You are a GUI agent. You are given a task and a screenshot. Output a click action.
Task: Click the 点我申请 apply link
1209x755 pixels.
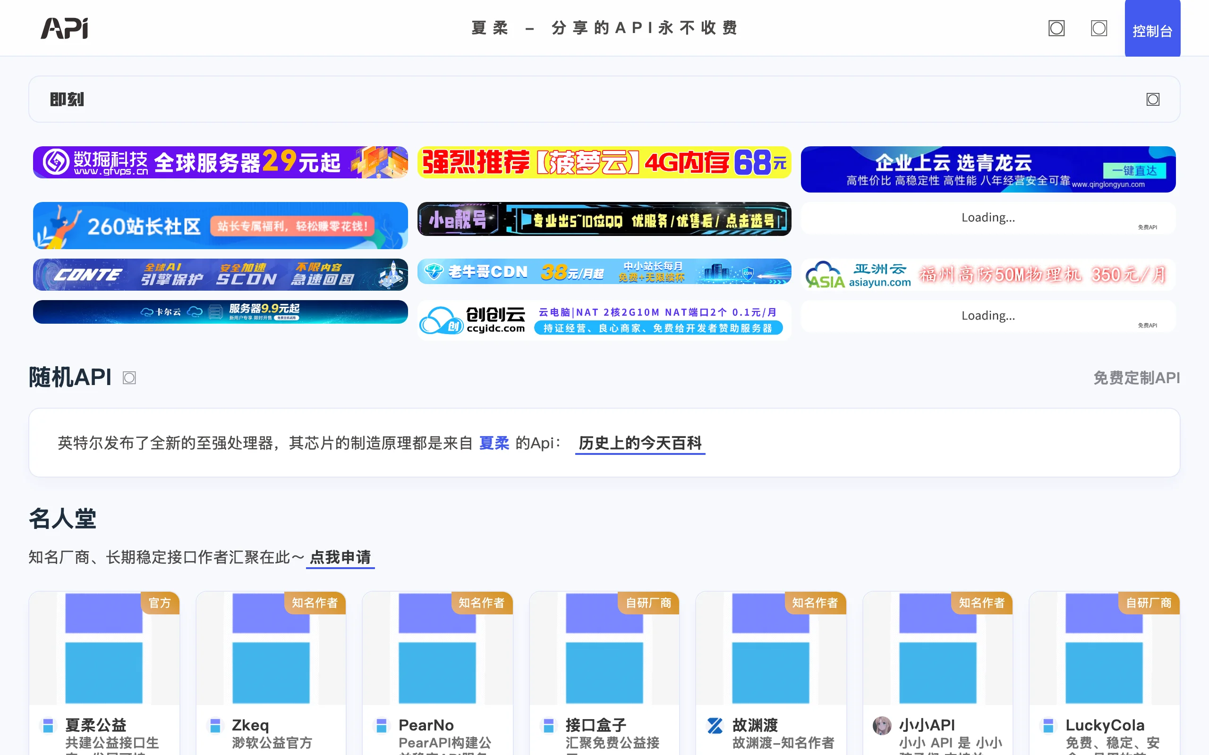point(340,557)
